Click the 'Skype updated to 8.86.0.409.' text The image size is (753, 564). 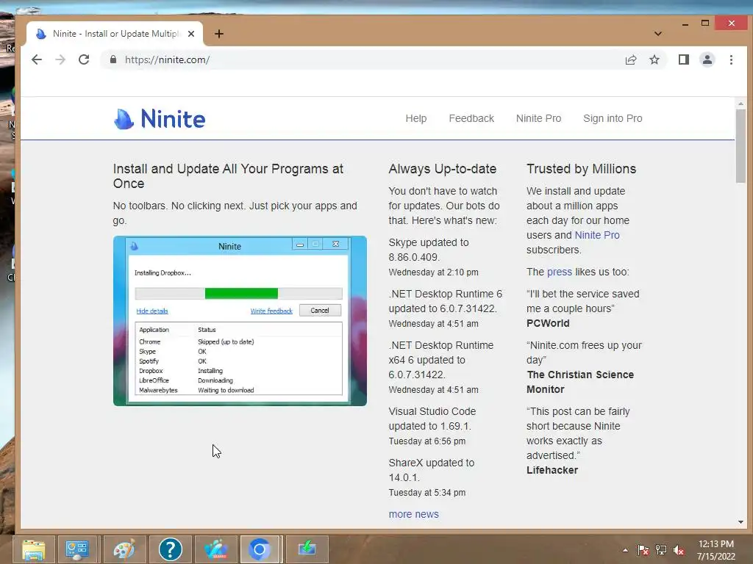(429, 250)
